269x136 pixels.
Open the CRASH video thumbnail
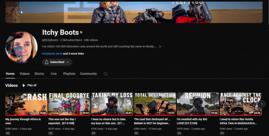point(26,104)
